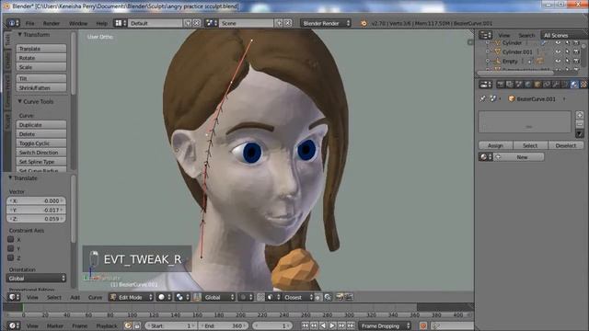Toggle renderability camera for Empty
Screen dimensions: 589x331
click(x=576, y=61)
